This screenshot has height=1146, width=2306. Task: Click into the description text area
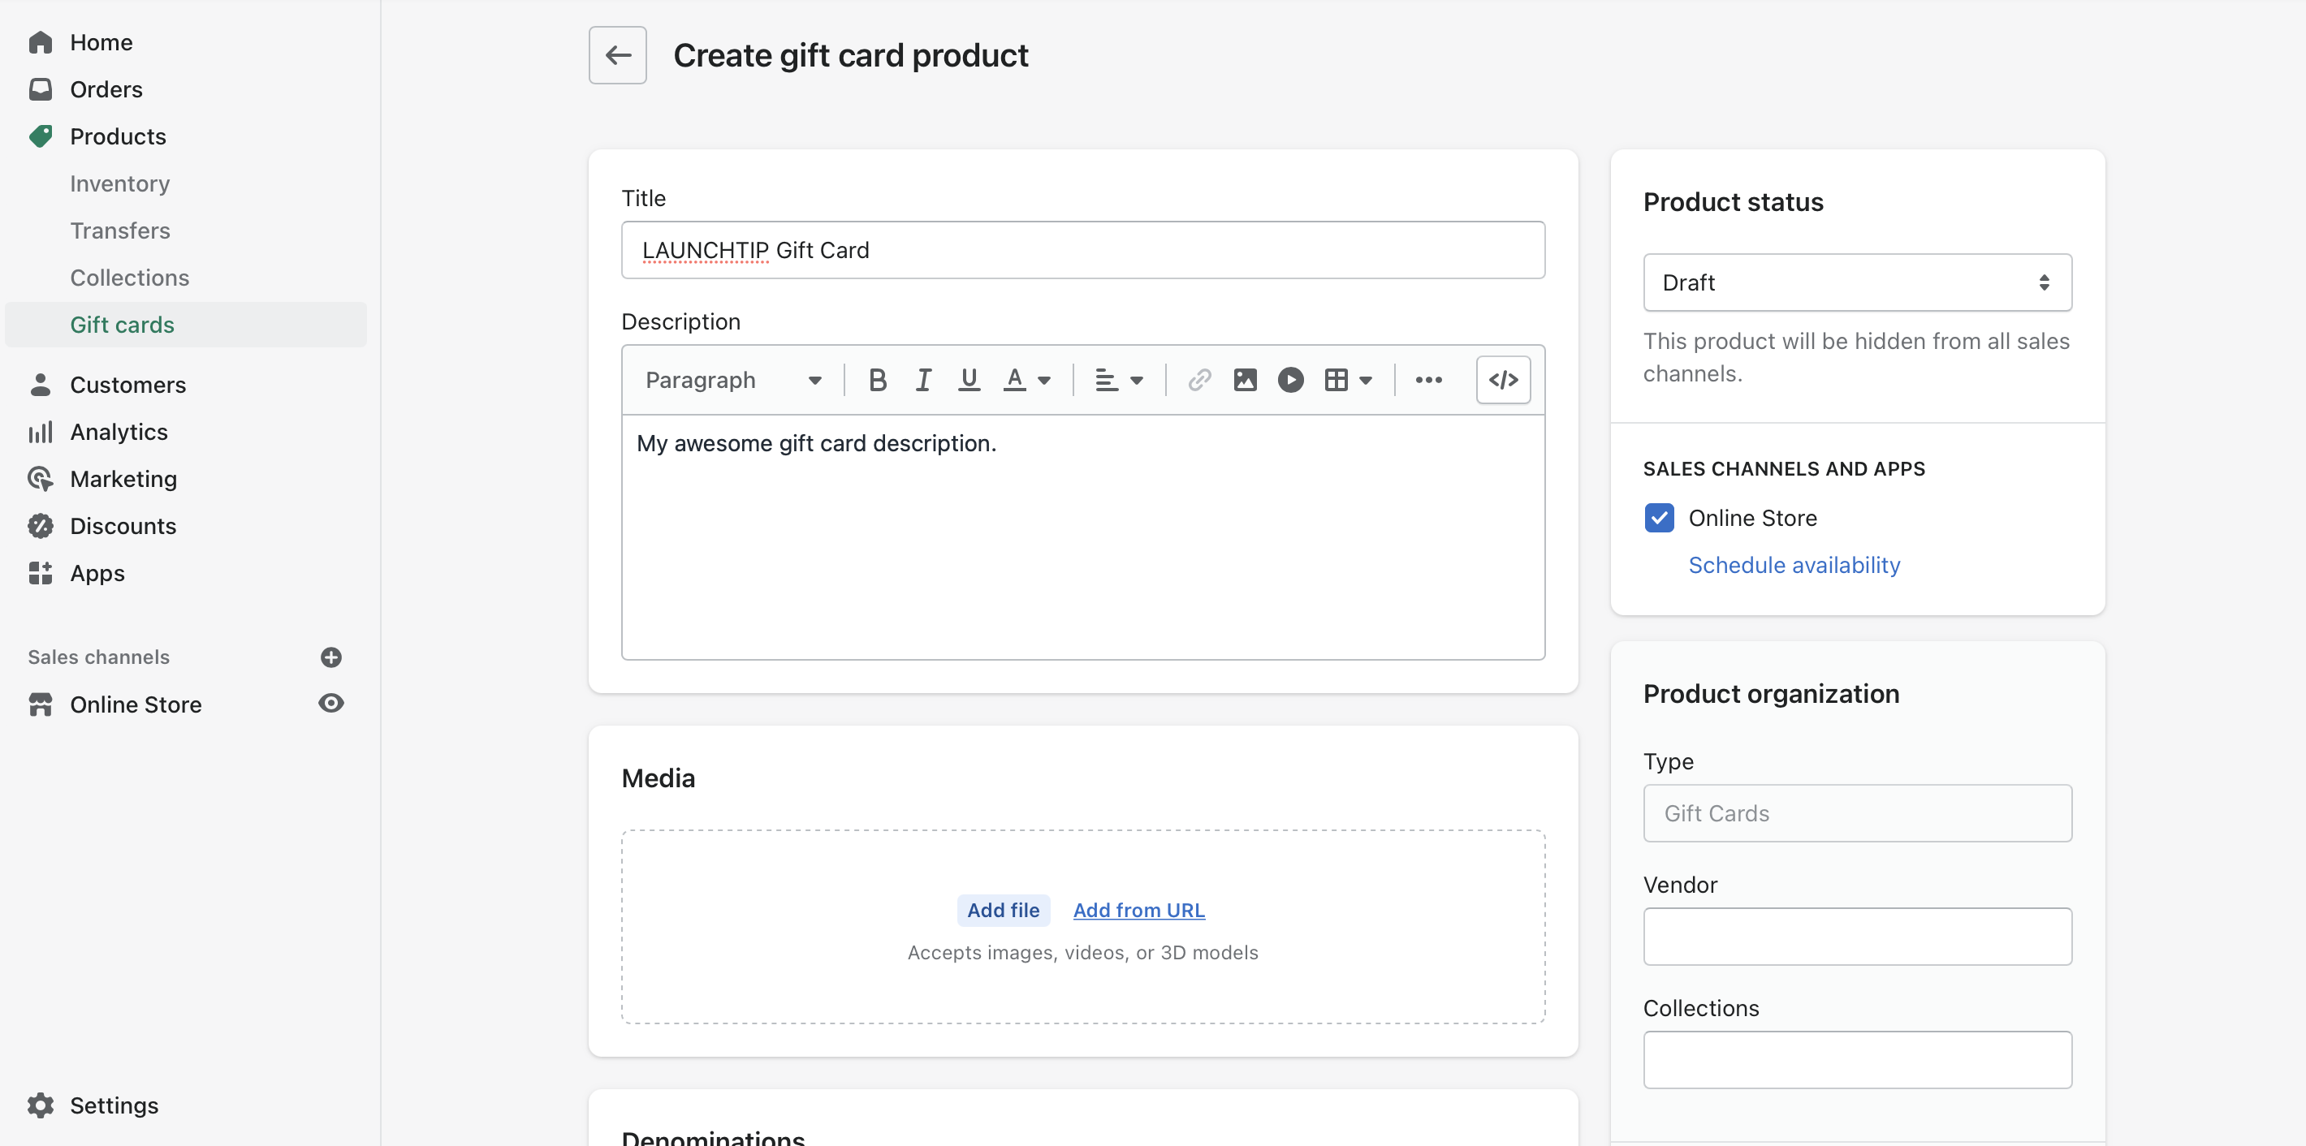tap(1082, 536)
